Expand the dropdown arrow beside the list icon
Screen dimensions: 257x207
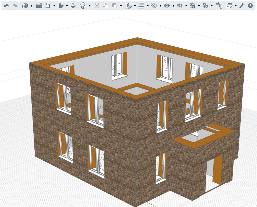(x=148, y=6)
